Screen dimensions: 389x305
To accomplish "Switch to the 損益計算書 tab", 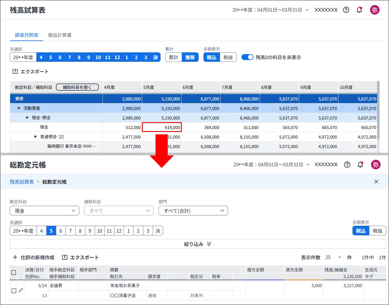I will 60,35.
